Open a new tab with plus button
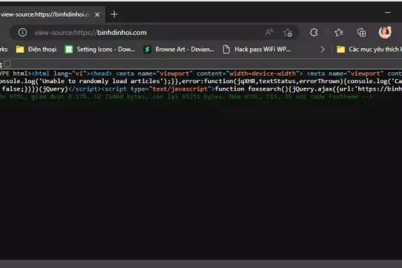The image size is (402, 268). click(114, 14)
